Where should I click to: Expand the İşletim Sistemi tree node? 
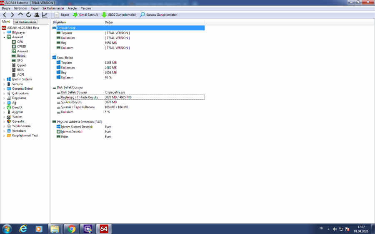pyautogui.click(x=4, y=79)
